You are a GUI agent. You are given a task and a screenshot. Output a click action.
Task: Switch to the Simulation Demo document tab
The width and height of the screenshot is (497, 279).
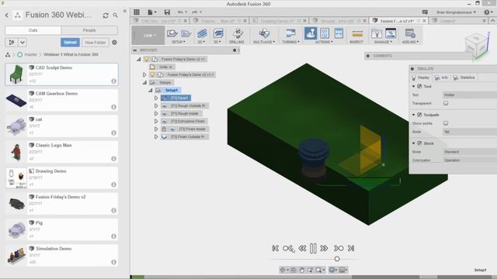(337, 21)
